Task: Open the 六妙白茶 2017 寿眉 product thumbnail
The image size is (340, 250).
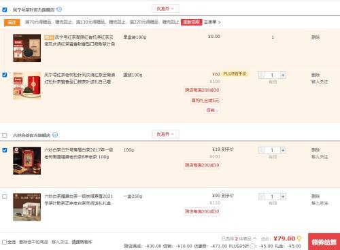Action: coord(27,160)
